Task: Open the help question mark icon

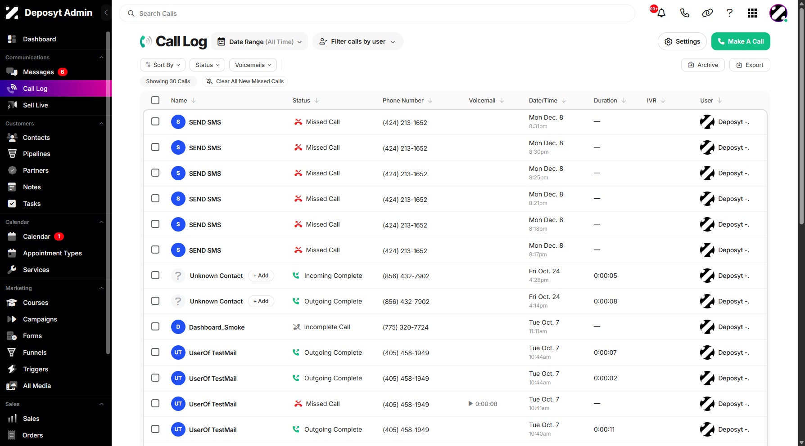Action: coord(729,13)
